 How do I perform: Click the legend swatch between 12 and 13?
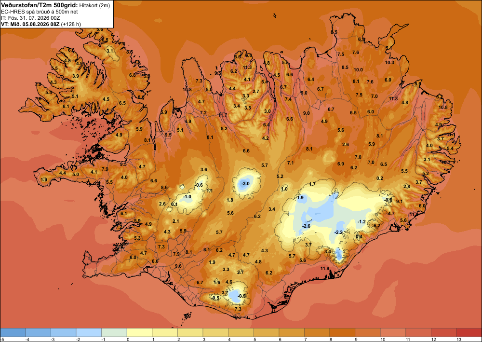click(x=443, y=332)
